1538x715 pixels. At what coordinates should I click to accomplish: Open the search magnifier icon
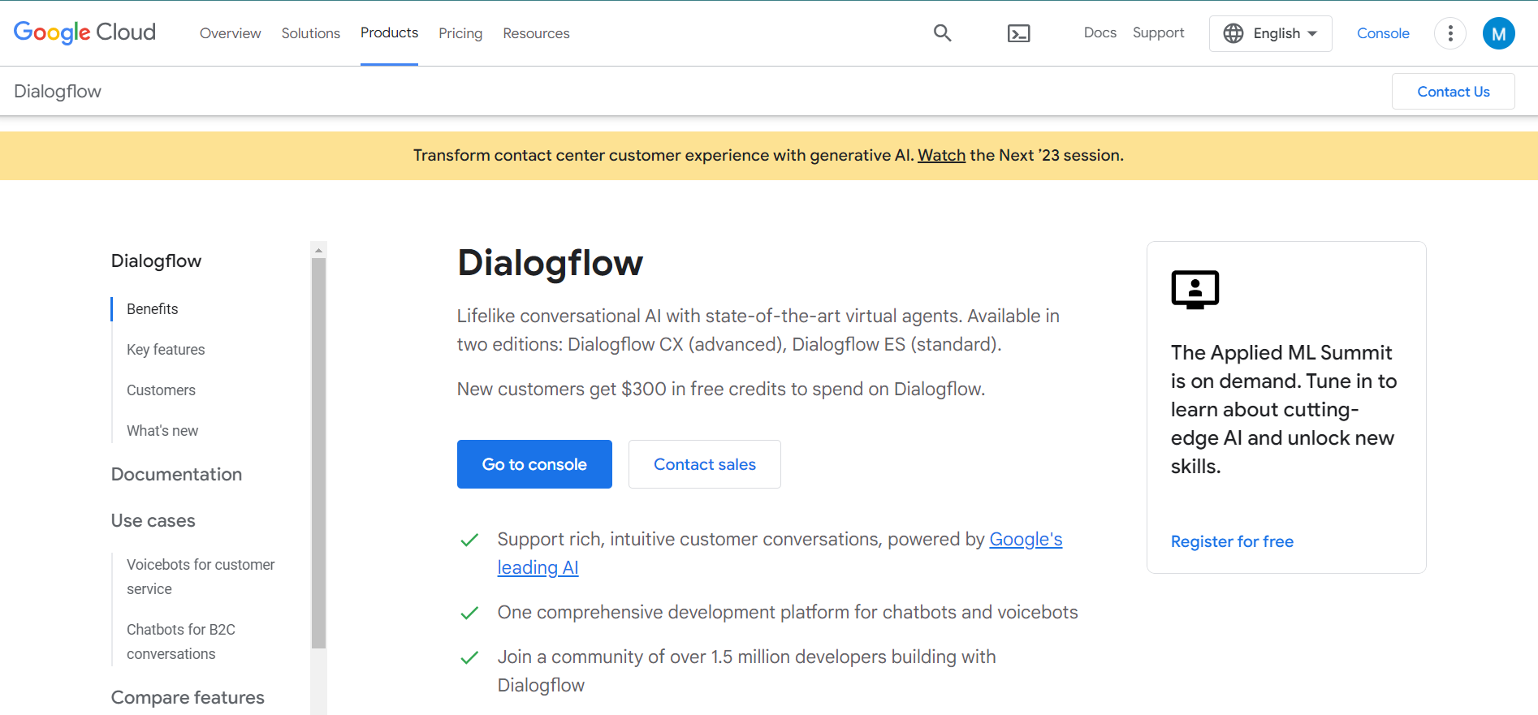[942, 32]
